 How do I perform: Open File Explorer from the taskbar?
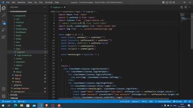tap(22, 106)
